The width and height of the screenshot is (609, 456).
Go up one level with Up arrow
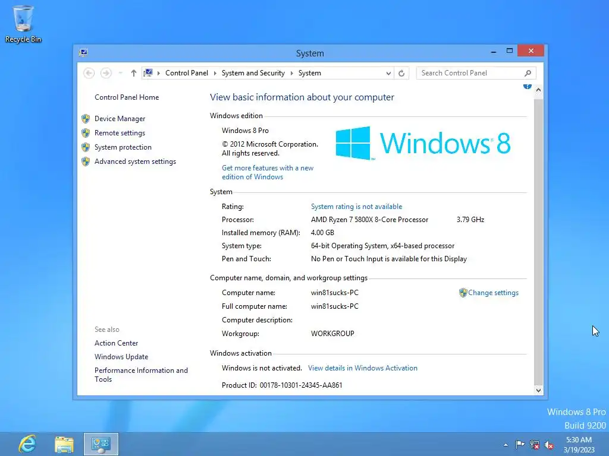coord(134,73)
